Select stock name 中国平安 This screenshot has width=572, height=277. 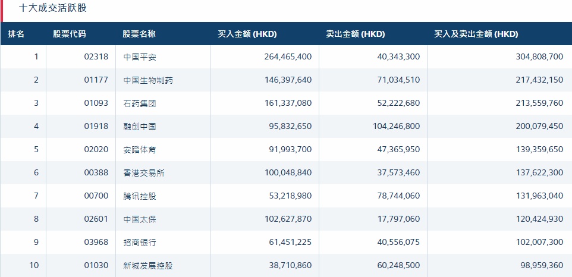tap(139, 57)
